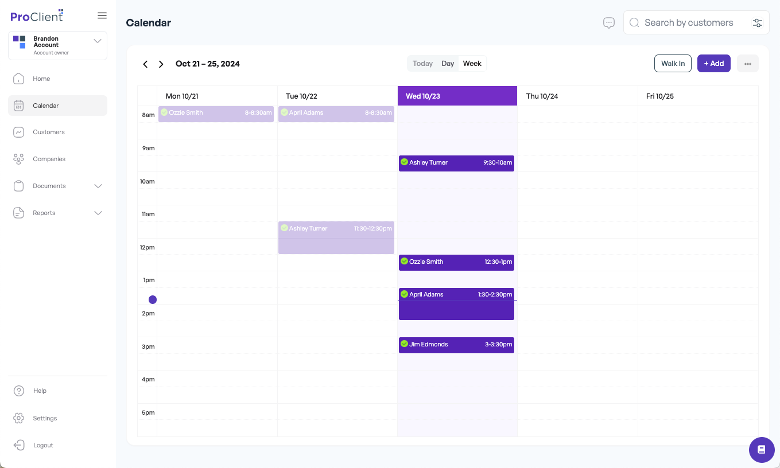Viewport: 780px width, 468px height.
Task: Select the Thu 10/24 column header
Action: 577,96
